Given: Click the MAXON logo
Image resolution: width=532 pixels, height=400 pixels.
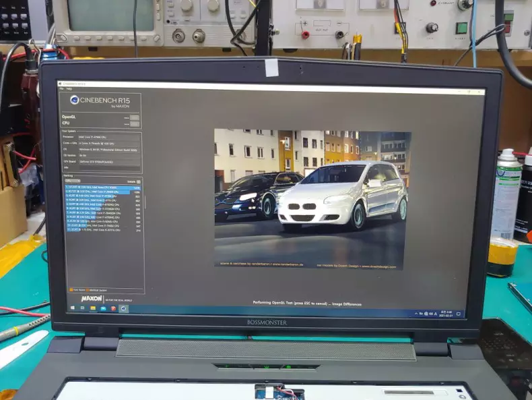Looking at the screenshot, I should [92, 299].
